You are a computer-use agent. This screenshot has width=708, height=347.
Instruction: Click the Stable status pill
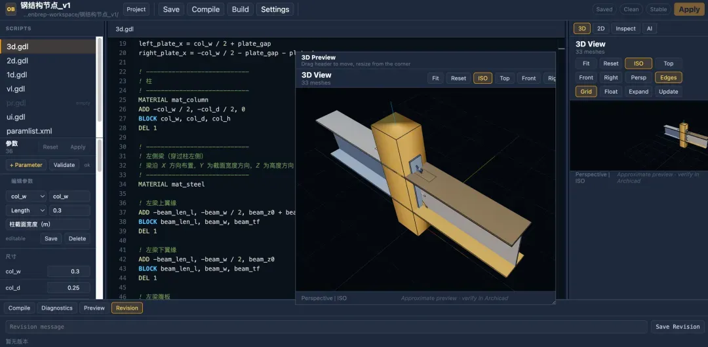[658, 9]
